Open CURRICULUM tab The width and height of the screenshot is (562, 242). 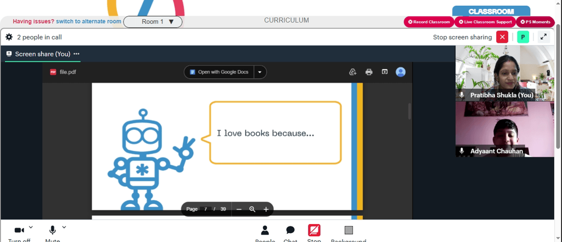click(x=287, y=20)
